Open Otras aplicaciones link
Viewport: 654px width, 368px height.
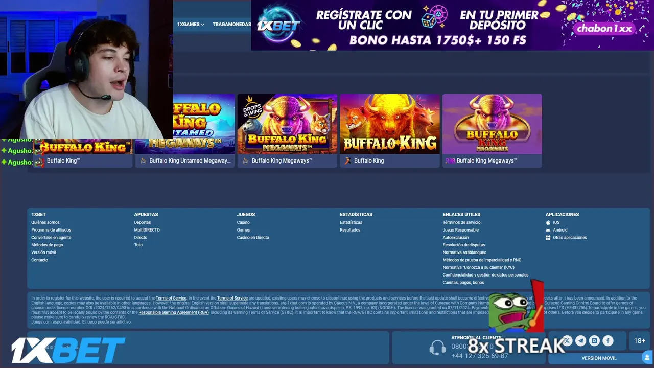pos(570,237)
